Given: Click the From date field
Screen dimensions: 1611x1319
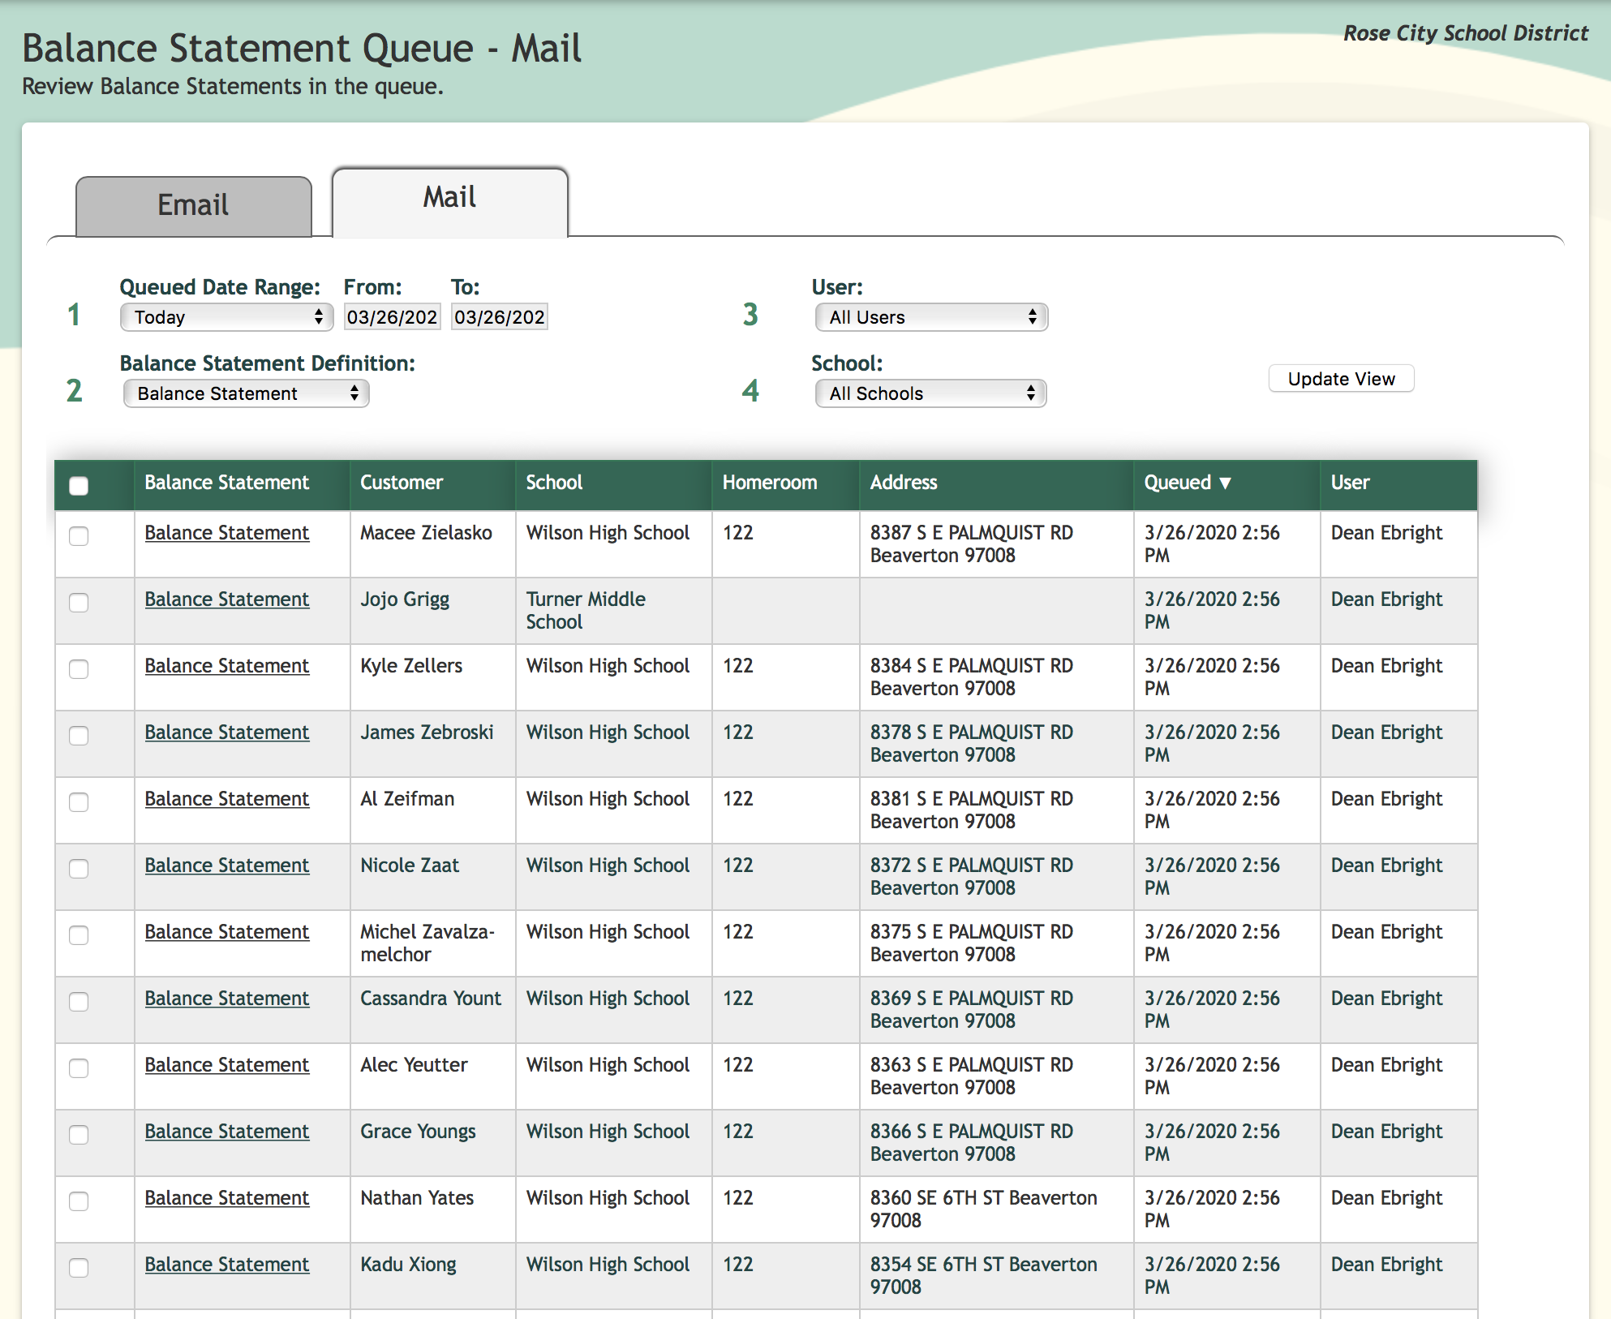Looking at the screenshot, I should click(392, 317).
